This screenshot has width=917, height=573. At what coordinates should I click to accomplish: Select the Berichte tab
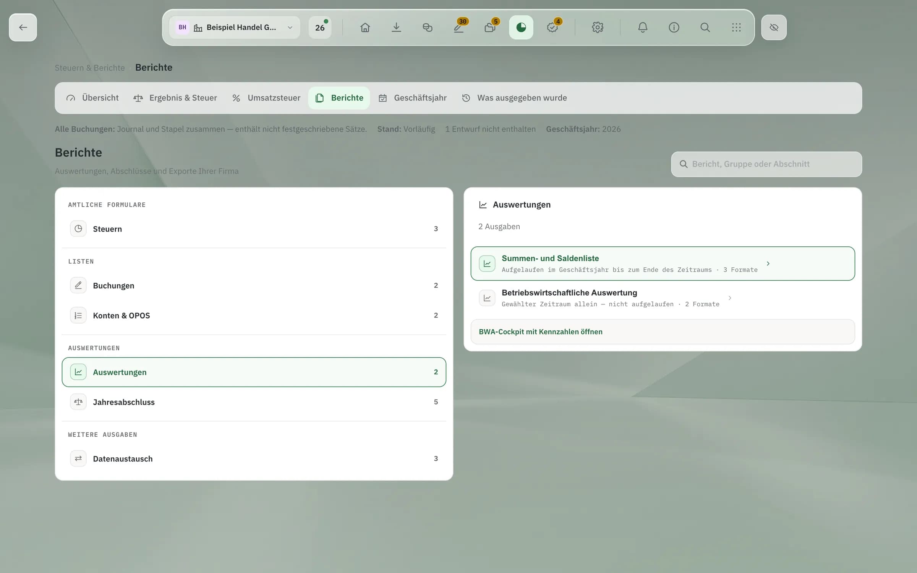point(339,98)
